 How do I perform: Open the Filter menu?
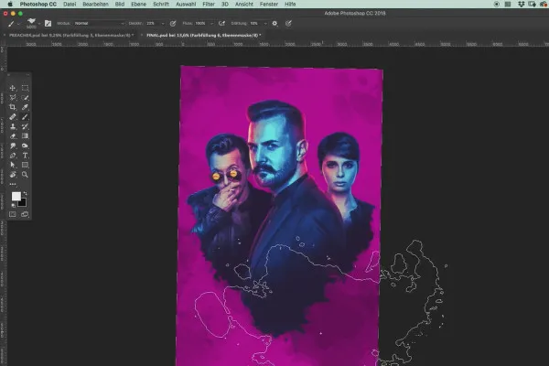pyautogui.click(x=209, y=5)
